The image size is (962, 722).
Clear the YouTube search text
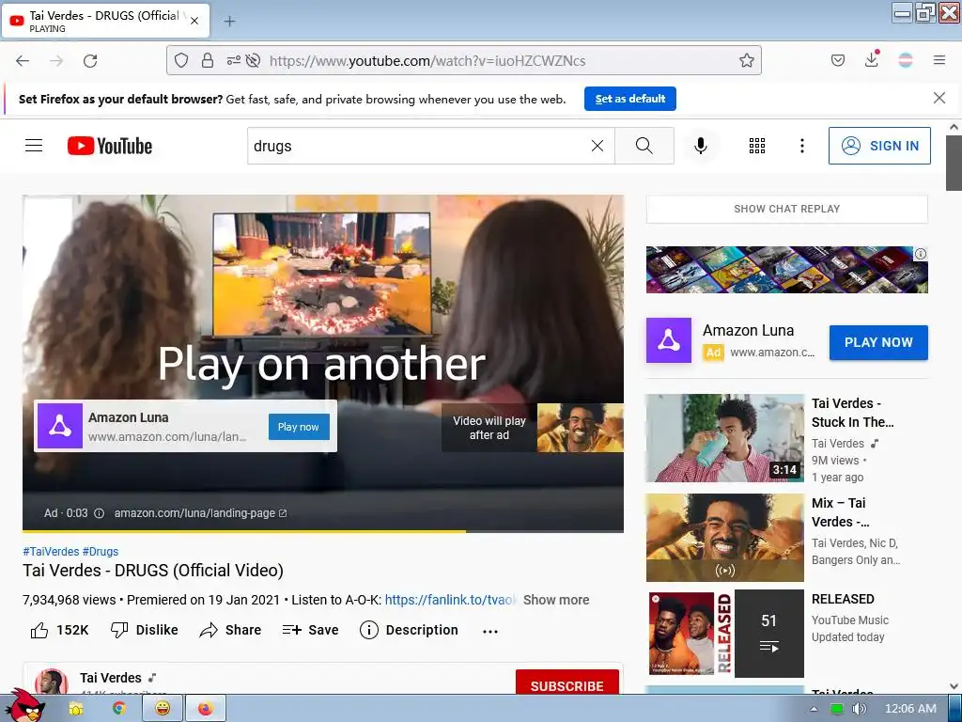tap(597, 146)
